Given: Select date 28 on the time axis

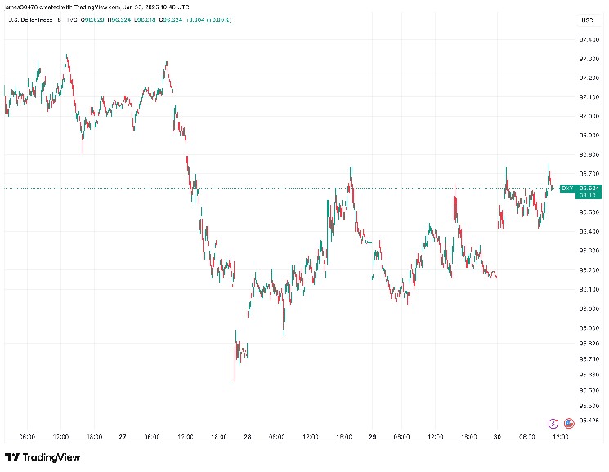Looking at the screenshot, I should click(x=247, y=436).
